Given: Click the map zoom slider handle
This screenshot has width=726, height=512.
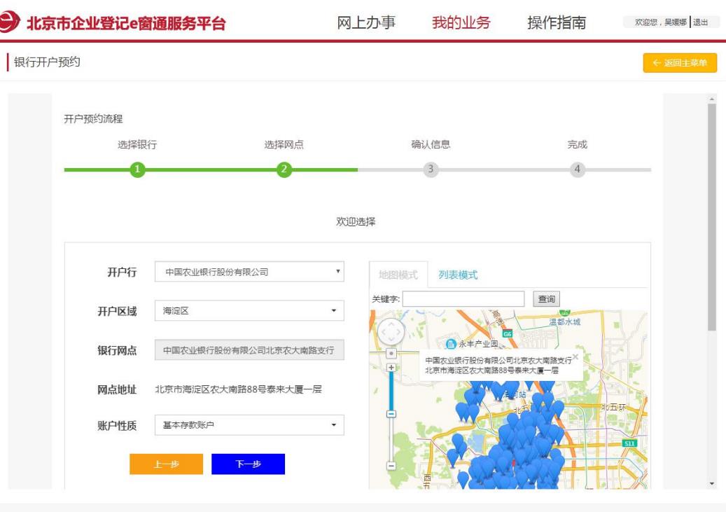Looking at the screenshot, I should pyautogui.click(x=391, y=414).
